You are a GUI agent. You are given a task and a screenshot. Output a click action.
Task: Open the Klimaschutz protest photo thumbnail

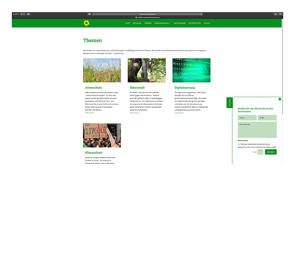(x=102, y=135)
